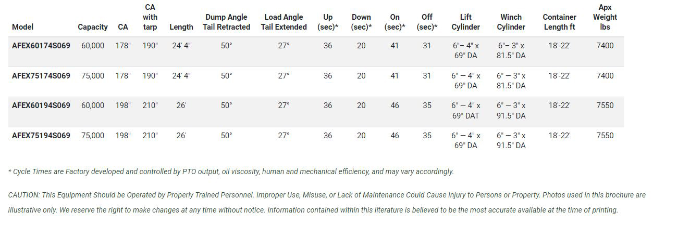The width and height of the screenshot is (690, 225).
Task: Click the AFEX75174S069 model name
Action: pos(41,76)
